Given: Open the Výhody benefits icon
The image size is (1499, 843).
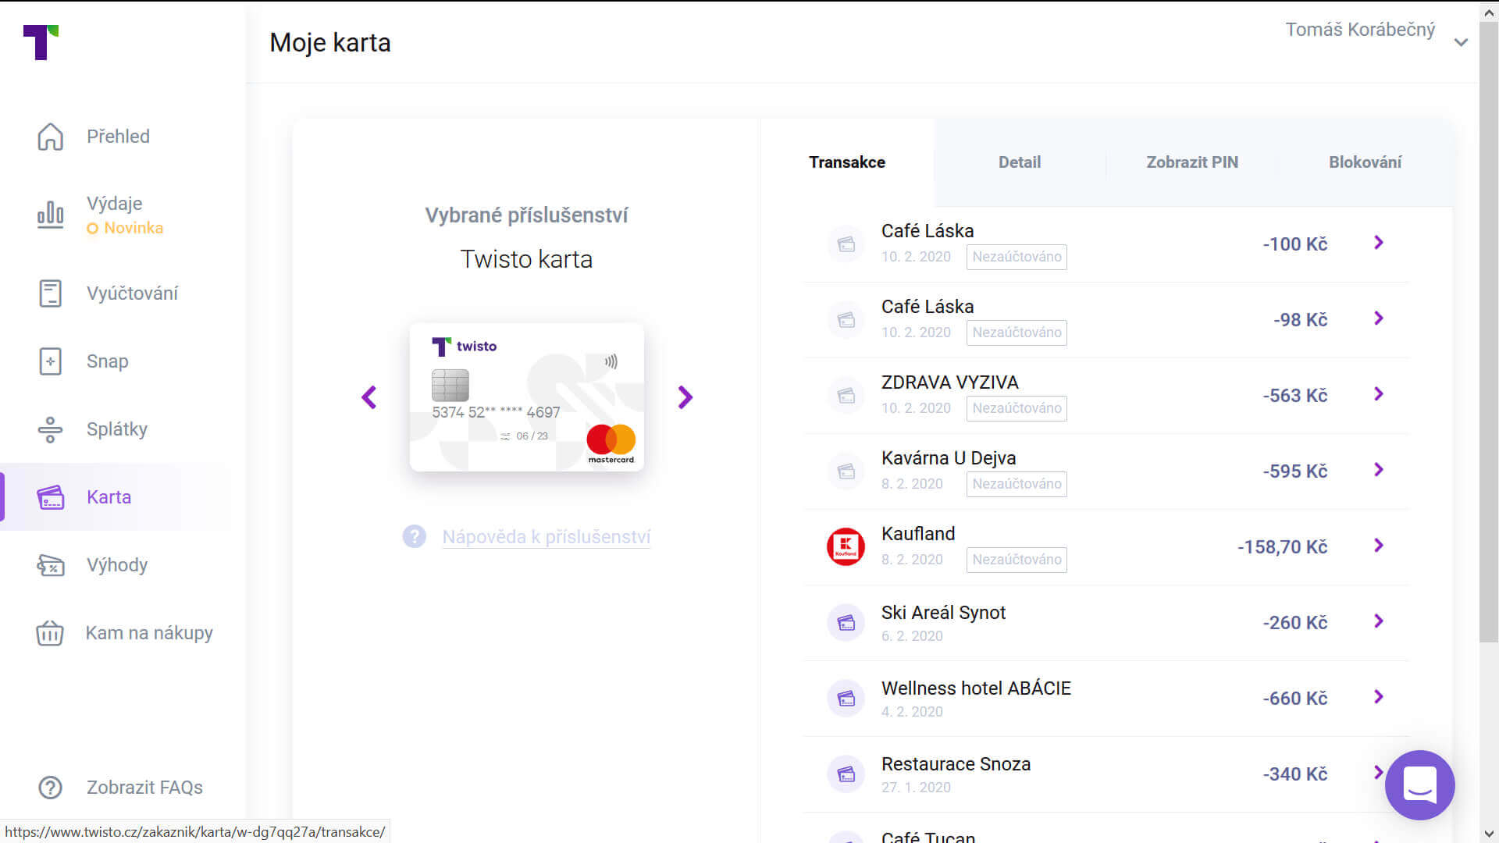Looking at the screenshot, I should point(49,564).
